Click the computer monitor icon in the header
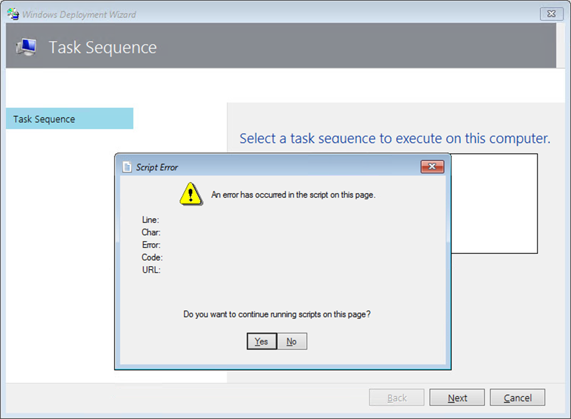571x419 pixels. [x=26, y=47]
